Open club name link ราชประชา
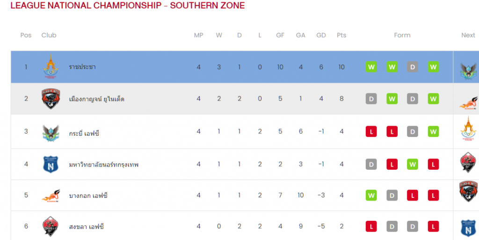Screen dimensions: 479x240 coord(82,67)
